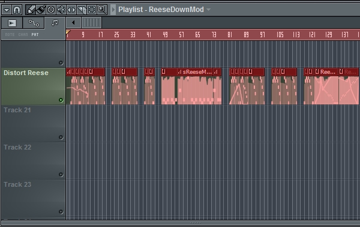This screenshot has width=360, height=227.
Task: Click the scroll-left arrow button
Action: pos(73,22)
